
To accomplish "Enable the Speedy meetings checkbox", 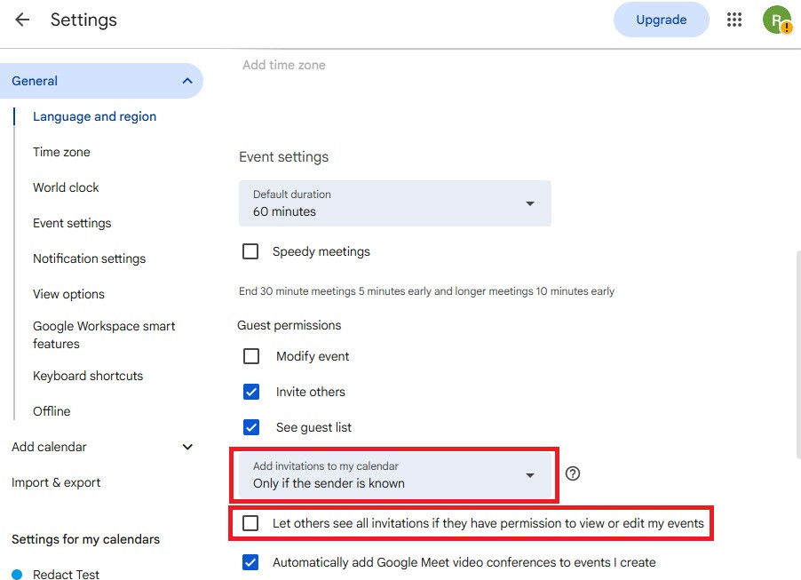I will [250, 251].
